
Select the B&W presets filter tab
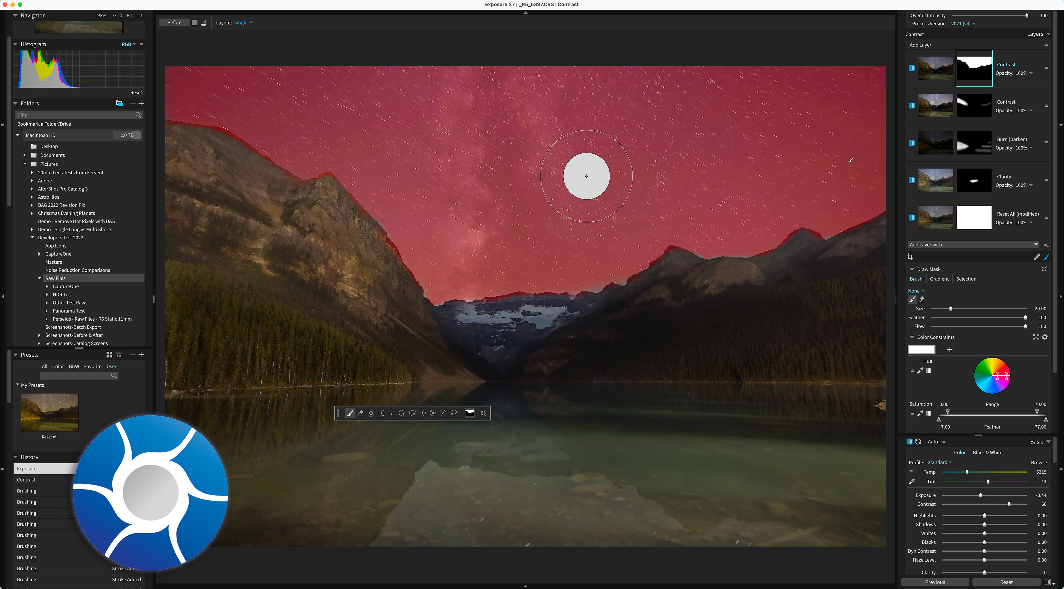tap(74, 366)
